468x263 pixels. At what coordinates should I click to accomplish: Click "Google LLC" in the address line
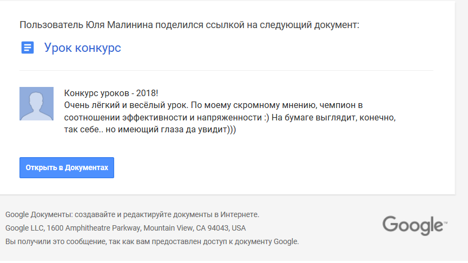(x=25, y=228)
